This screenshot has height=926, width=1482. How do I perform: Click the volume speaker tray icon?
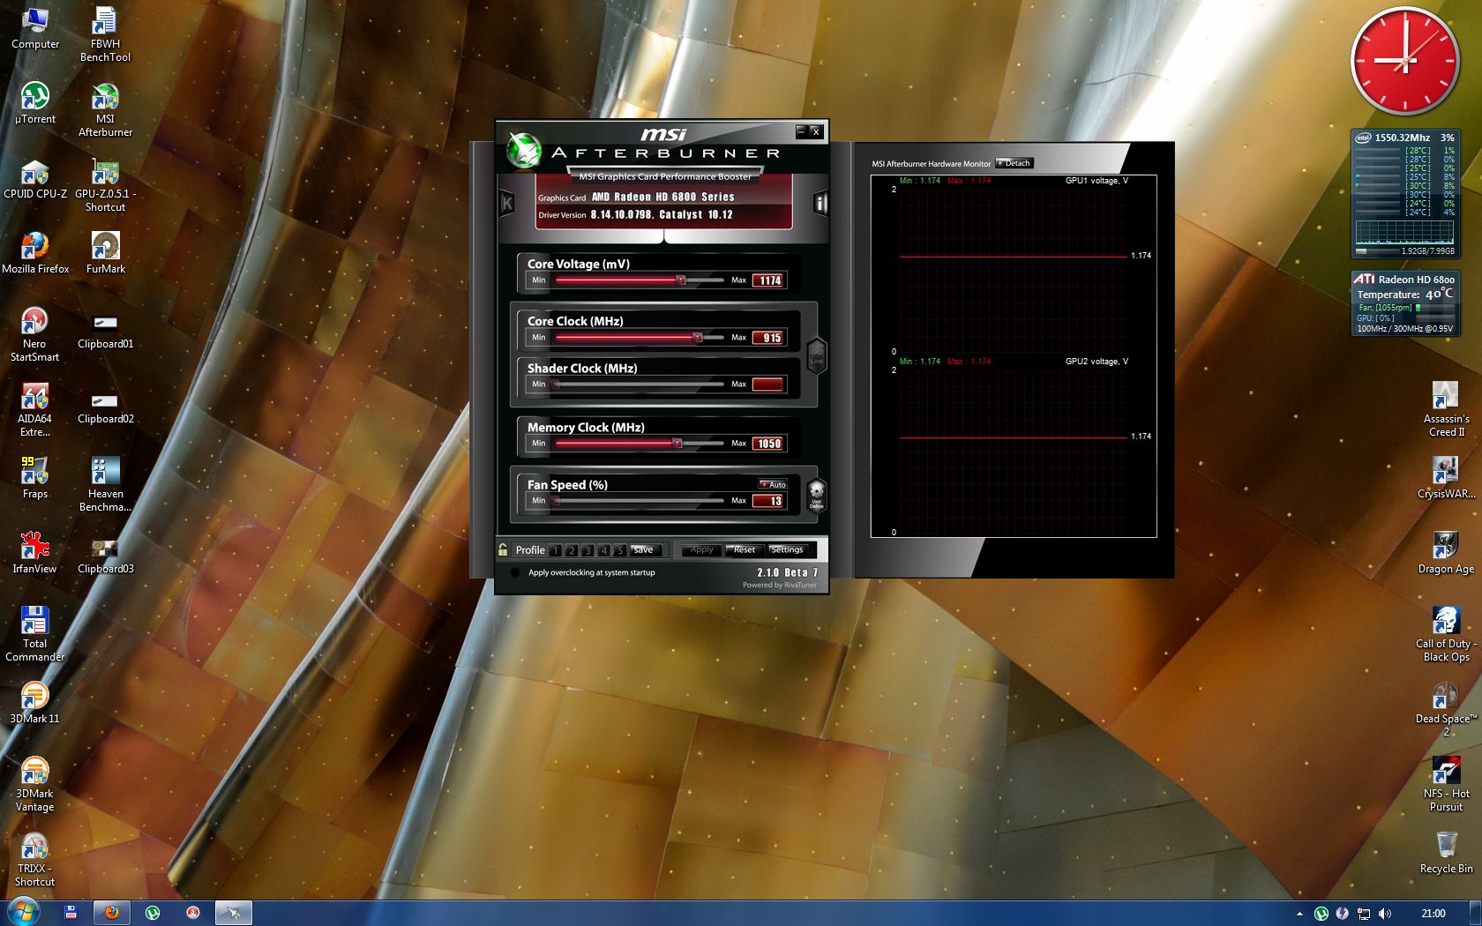(1385, 914)
